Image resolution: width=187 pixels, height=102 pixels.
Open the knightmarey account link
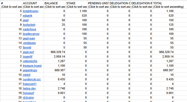point(31,11)
